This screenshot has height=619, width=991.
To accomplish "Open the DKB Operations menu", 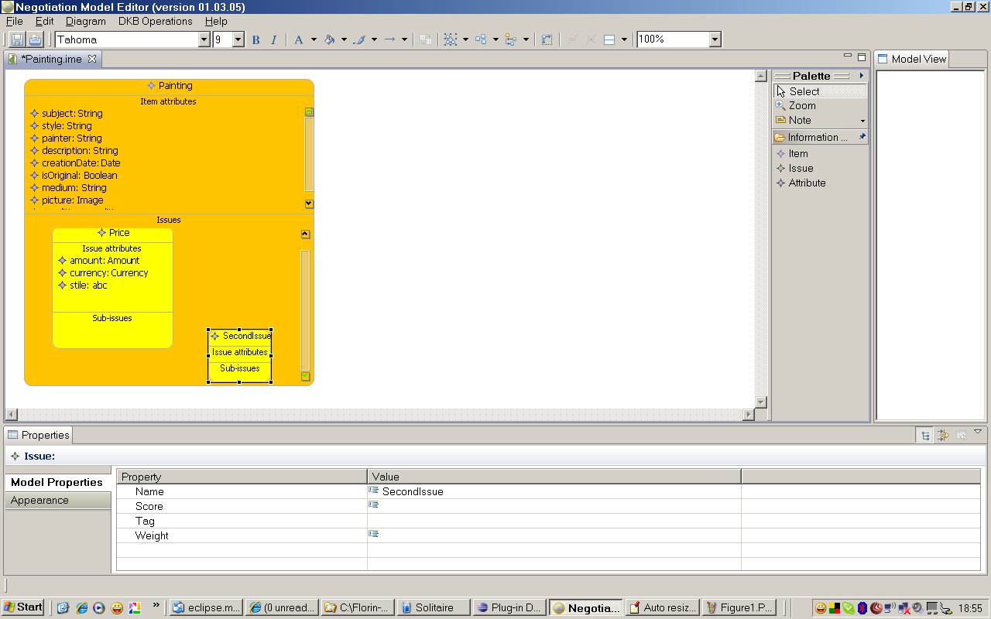I will pos(155,21).
